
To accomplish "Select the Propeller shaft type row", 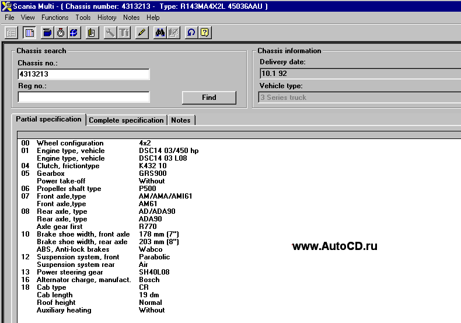I will (240, 189).
